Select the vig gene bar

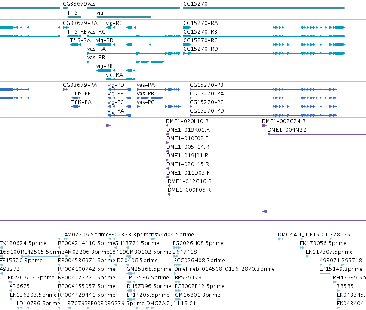click(123, 17)
